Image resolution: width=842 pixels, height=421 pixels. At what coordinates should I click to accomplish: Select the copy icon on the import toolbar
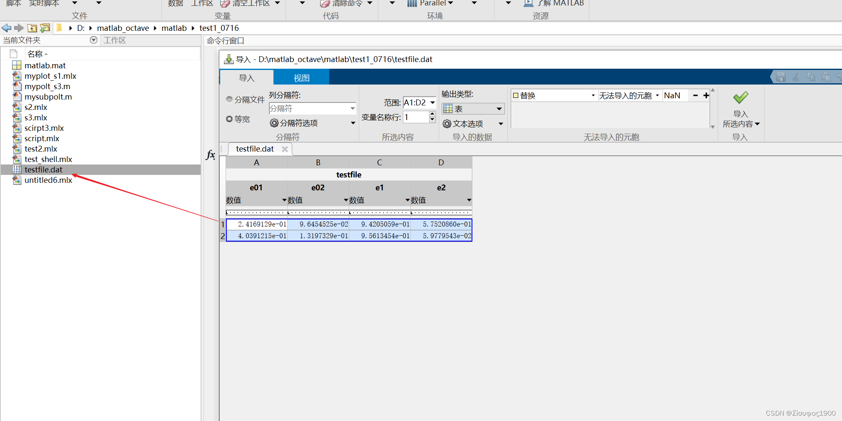coord(810,77)
